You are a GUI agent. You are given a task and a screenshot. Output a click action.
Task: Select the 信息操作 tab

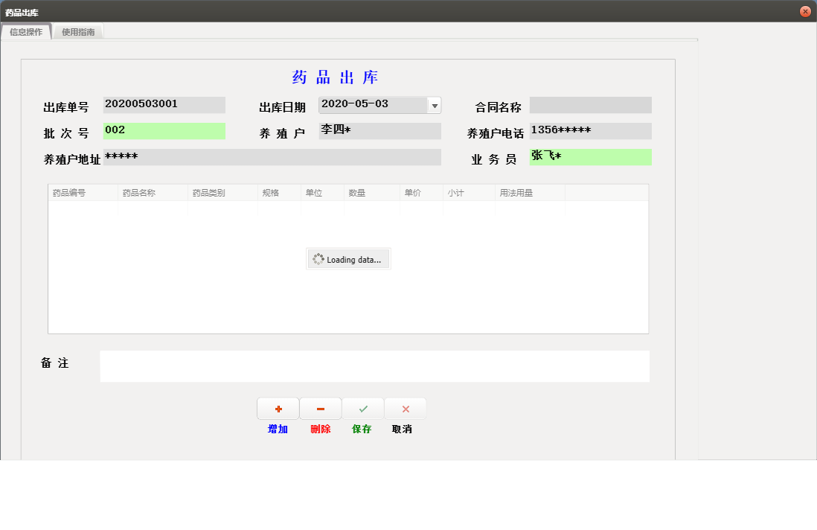coord(26,32)
